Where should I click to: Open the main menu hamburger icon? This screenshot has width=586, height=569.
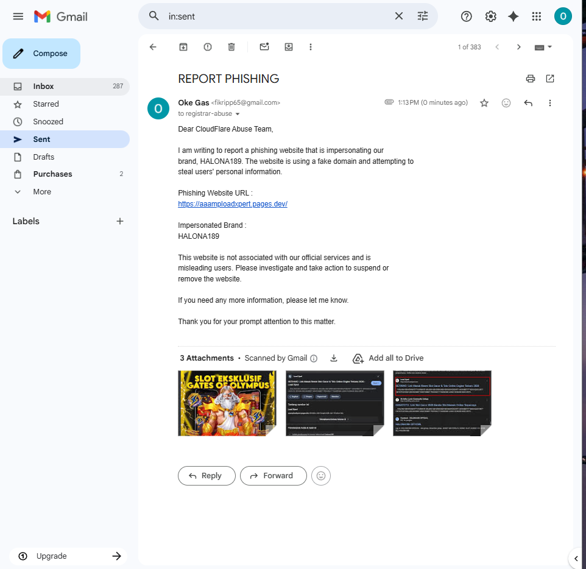[18, 16]
